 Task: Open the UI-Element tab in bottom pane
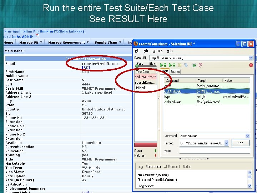(x=172, y=167)
